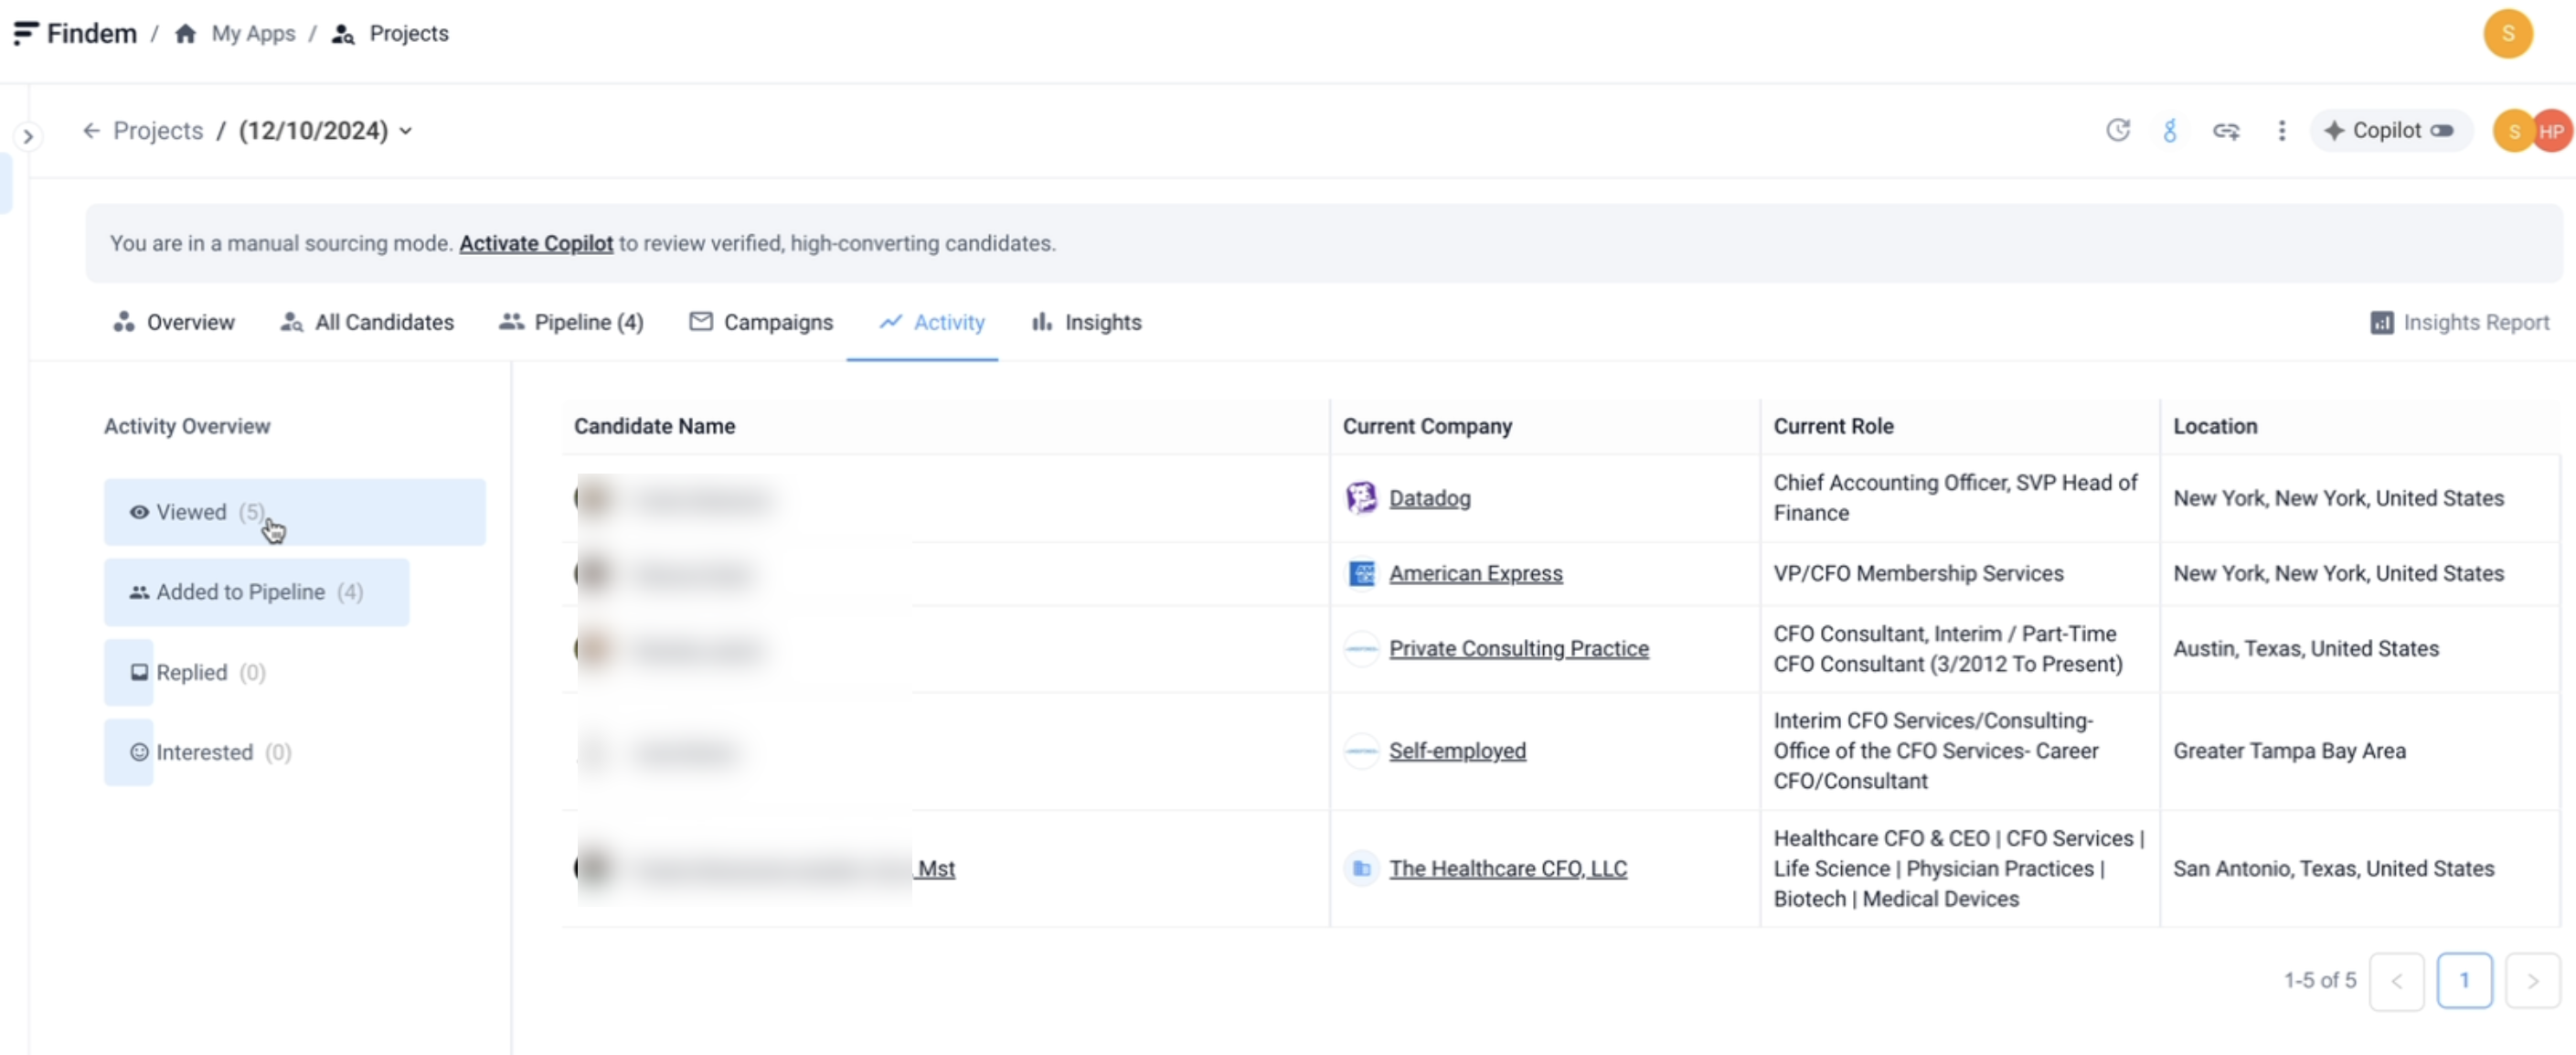Open the candidate name ending in Mst
2576x1055 pixels.
click(794, 869)
